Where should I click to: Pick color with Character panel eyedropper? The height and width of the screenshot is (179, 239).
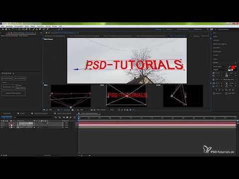click(229, 67)
